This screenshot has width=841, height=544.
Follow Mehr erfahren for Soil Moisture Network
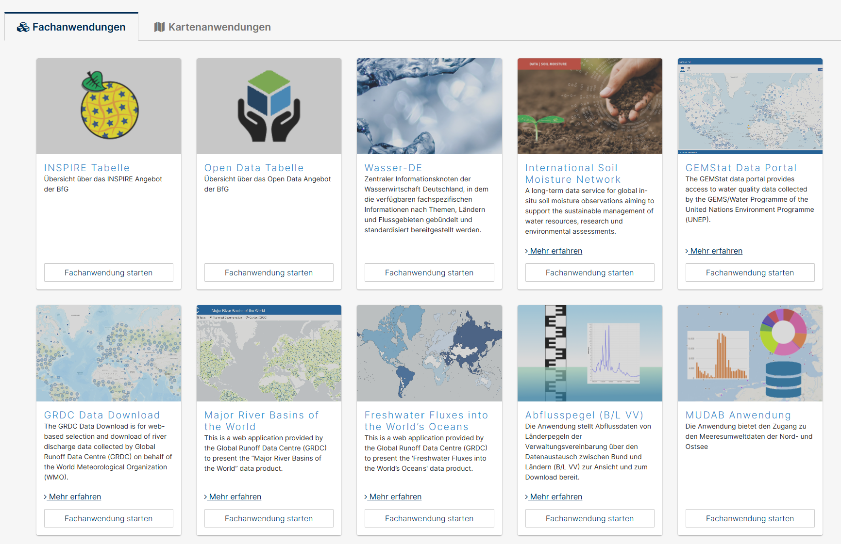tap(554, 251)
